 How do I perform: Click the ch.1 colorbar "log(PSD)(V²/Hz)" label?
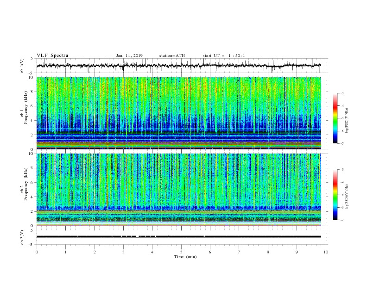(x=347, y=121)
